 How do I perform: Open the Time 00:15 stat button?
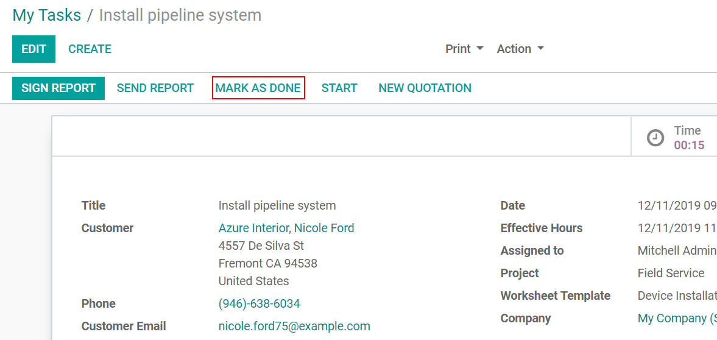pyautogui.click(x=674, y=138)
